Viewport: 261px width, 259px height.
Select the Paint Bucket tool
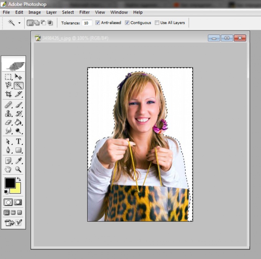18,122
